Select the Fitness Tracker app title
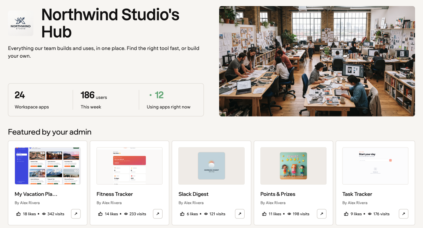This screenshot has height=228, width=423. pos(115,194)
